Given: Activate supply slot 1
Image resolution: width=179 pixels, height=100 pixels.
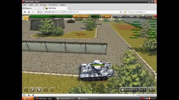Looking at the screenshot, I should 26,90.
